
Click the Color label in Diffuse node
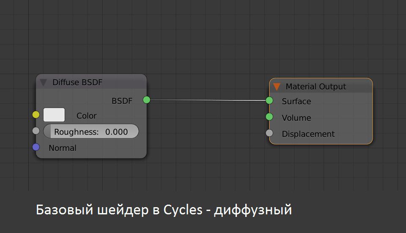click(86, 116)
